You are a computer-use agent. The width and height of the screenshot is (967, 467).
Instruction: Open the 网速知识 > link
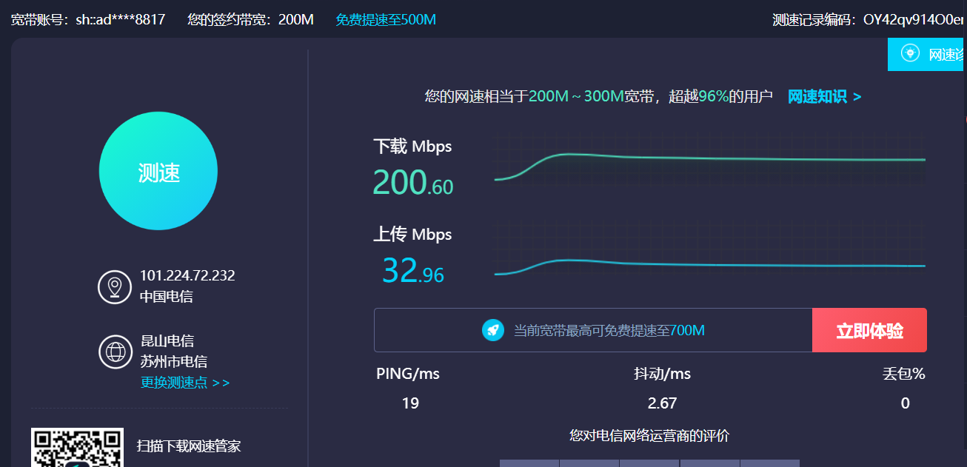point(824,96)
